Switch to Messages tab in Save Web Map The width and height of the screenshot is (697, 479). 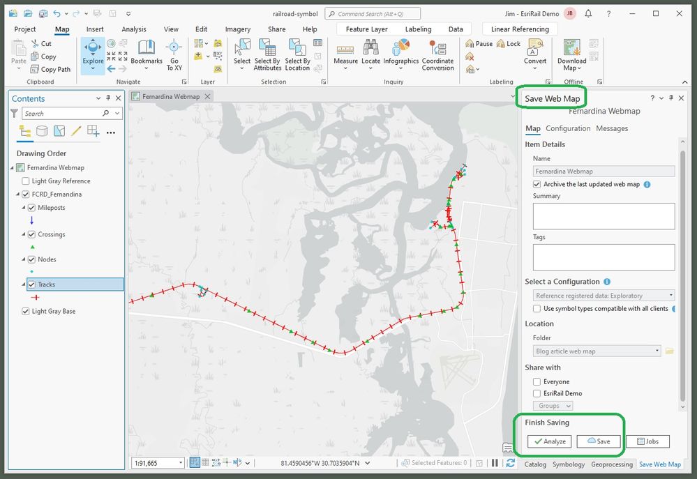pyautogui.click(x=612, y=128)
